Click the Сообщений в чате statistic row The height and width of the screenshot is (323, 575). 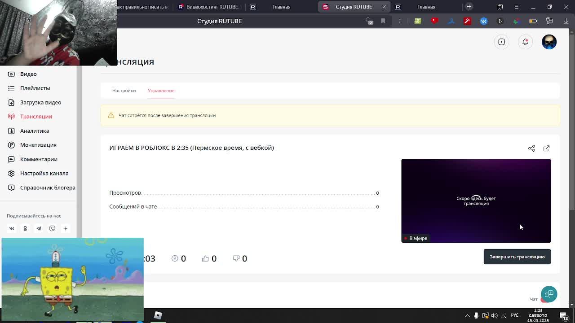[x=244, y=207]
